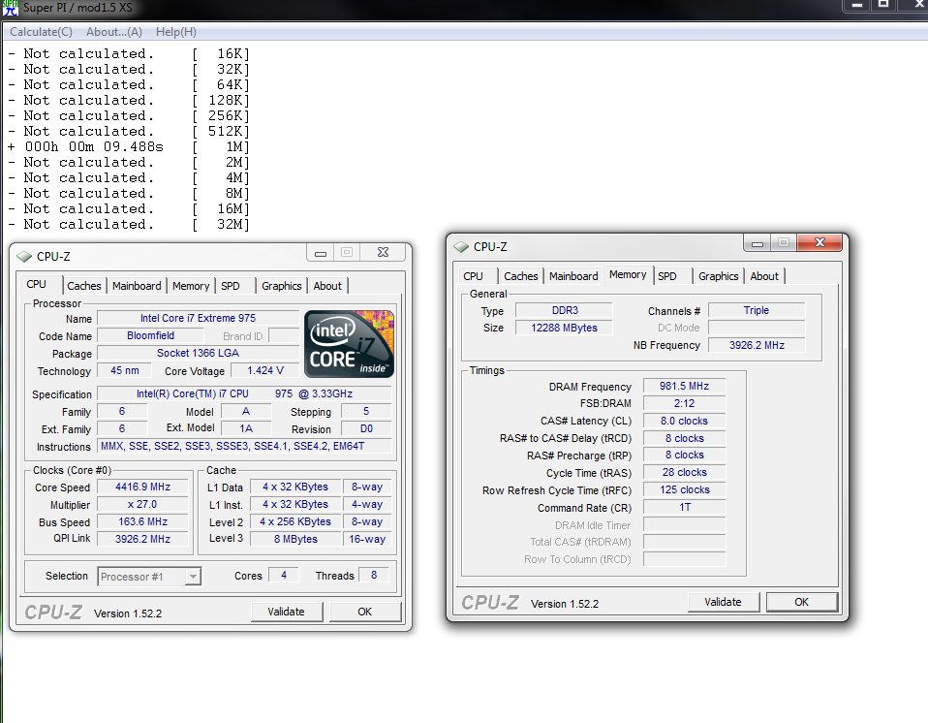Click the right CPU-Z window title icon
The height and width of the screenshot is (723, 928).
click(461, 247)
